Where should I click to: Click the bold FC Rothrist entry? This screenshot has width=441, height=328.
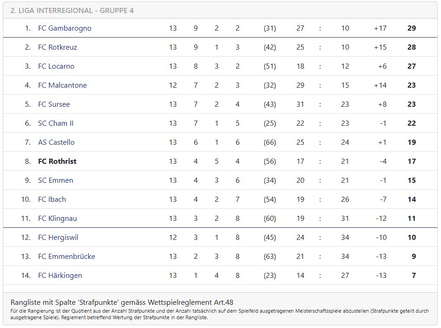click(57, 161)
